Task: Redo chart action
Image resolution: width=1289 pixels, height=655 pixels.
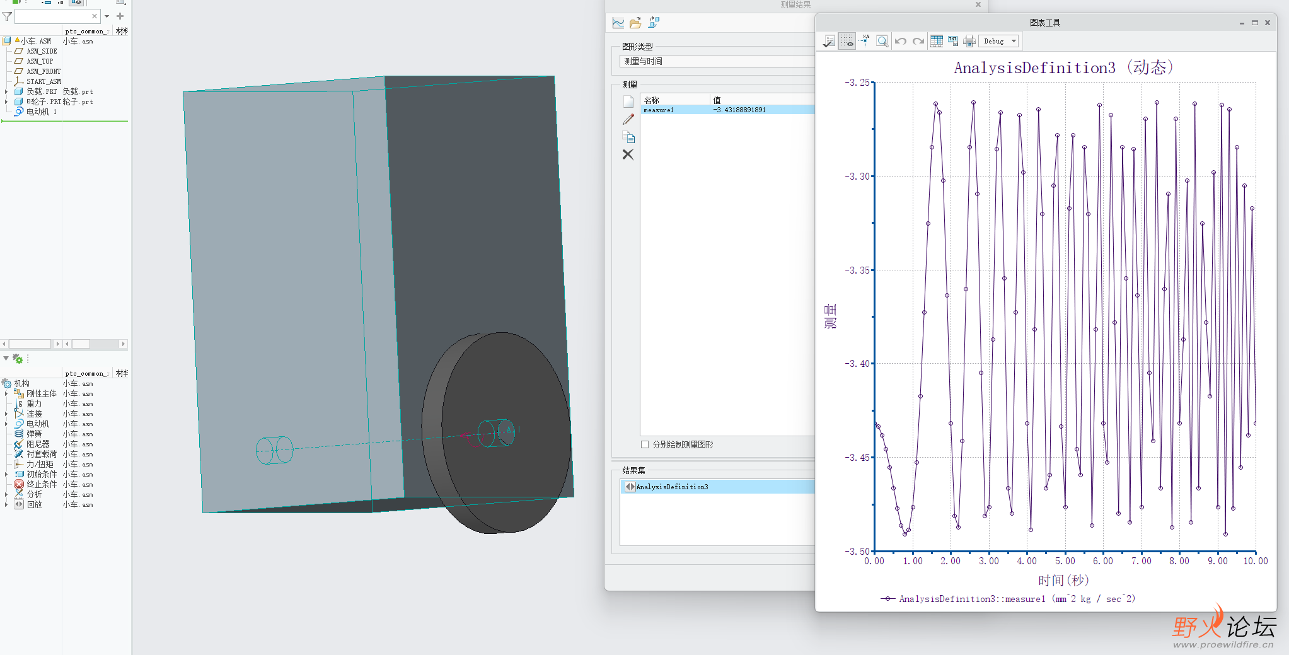Action: (x=918, y=42)
